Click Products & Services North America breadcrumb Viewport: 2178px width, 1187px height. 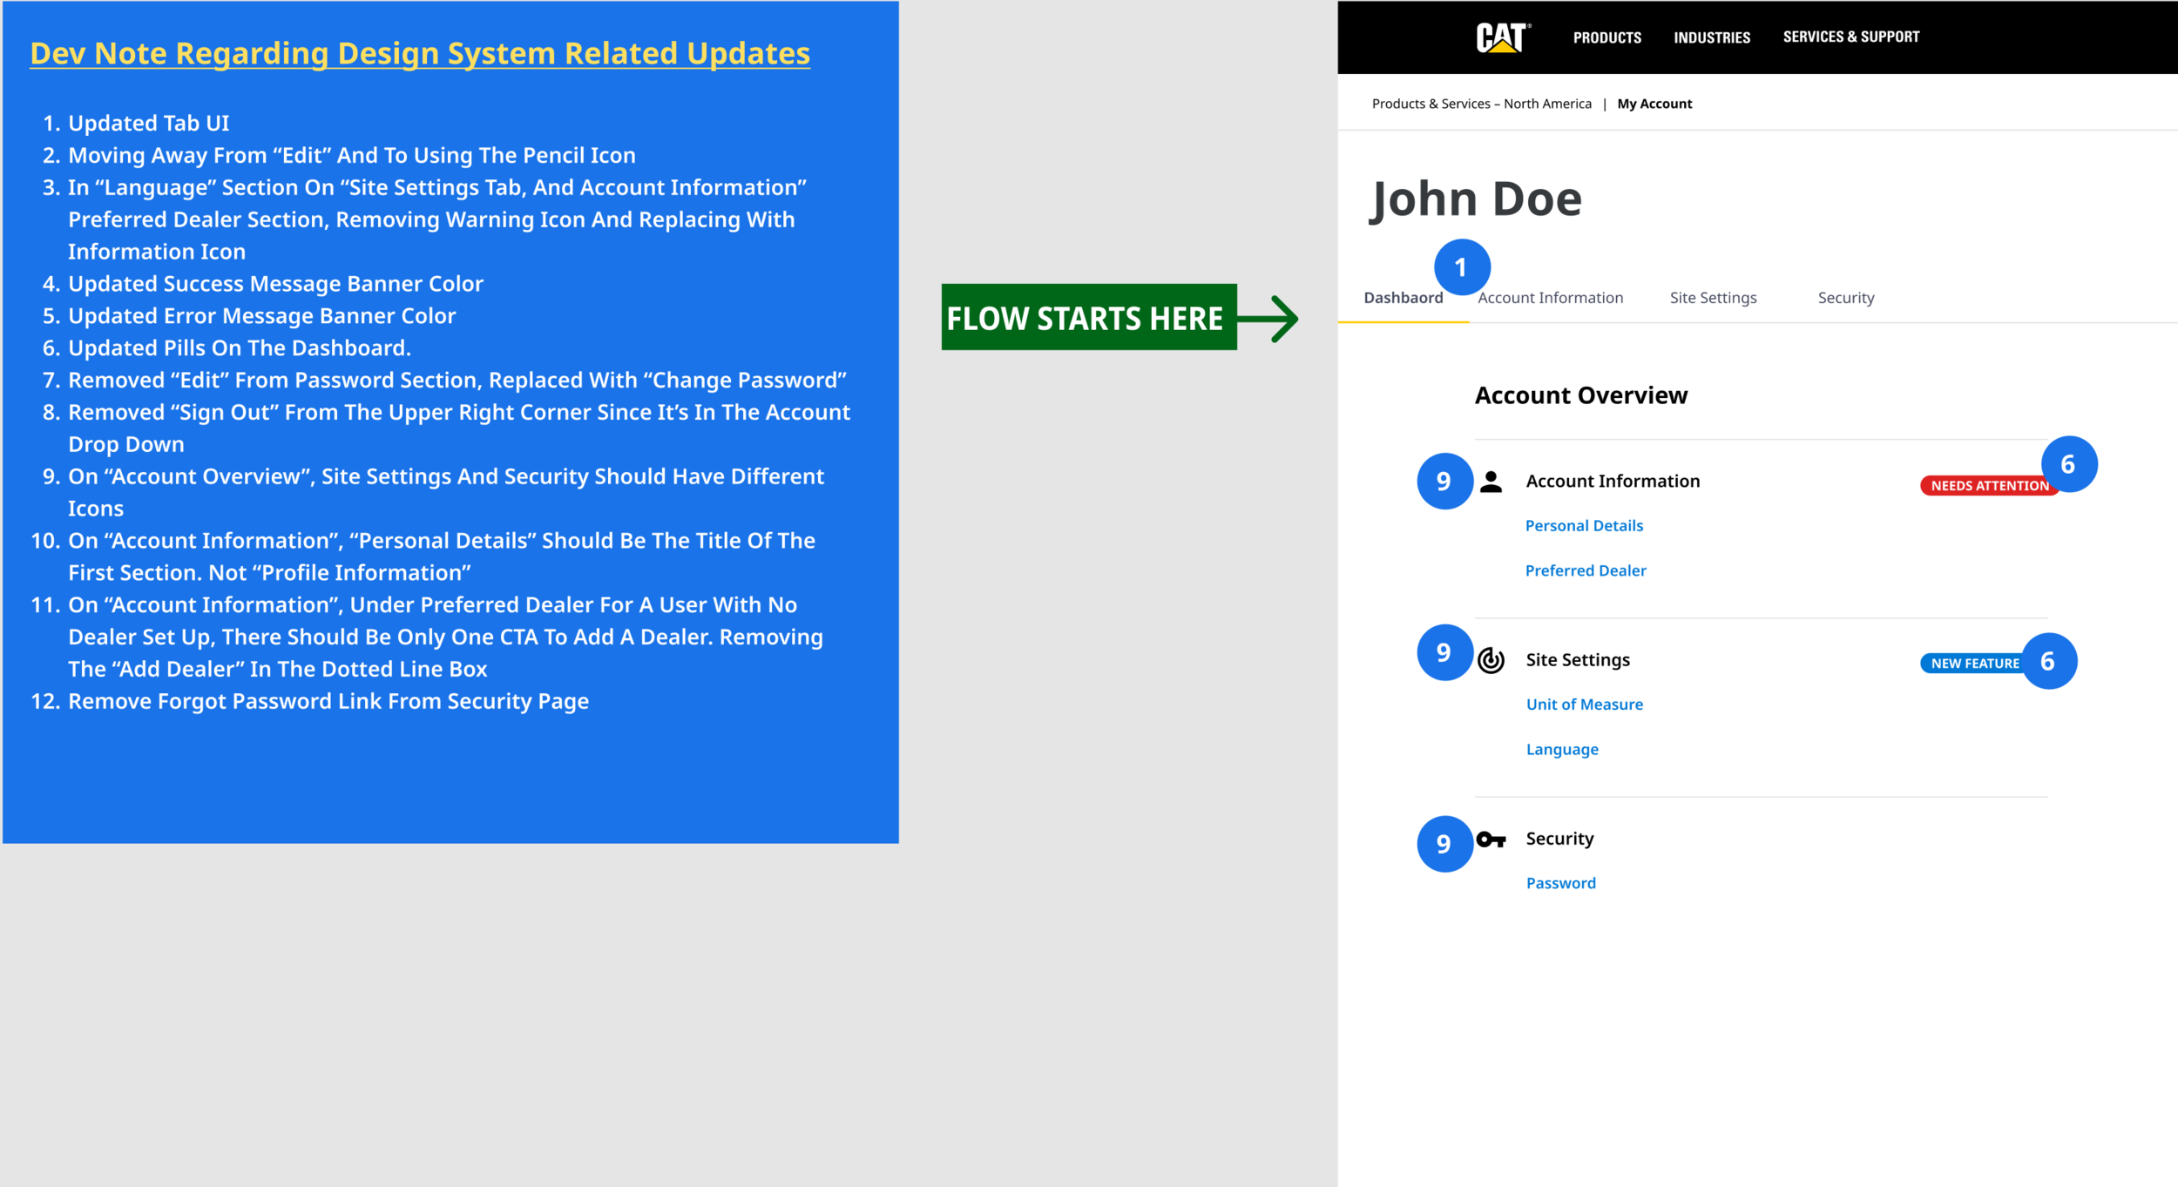[x=1481, y=104]
